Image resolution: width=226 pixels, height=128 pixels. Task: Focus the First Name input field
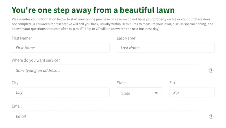click(x=60, y=48)
